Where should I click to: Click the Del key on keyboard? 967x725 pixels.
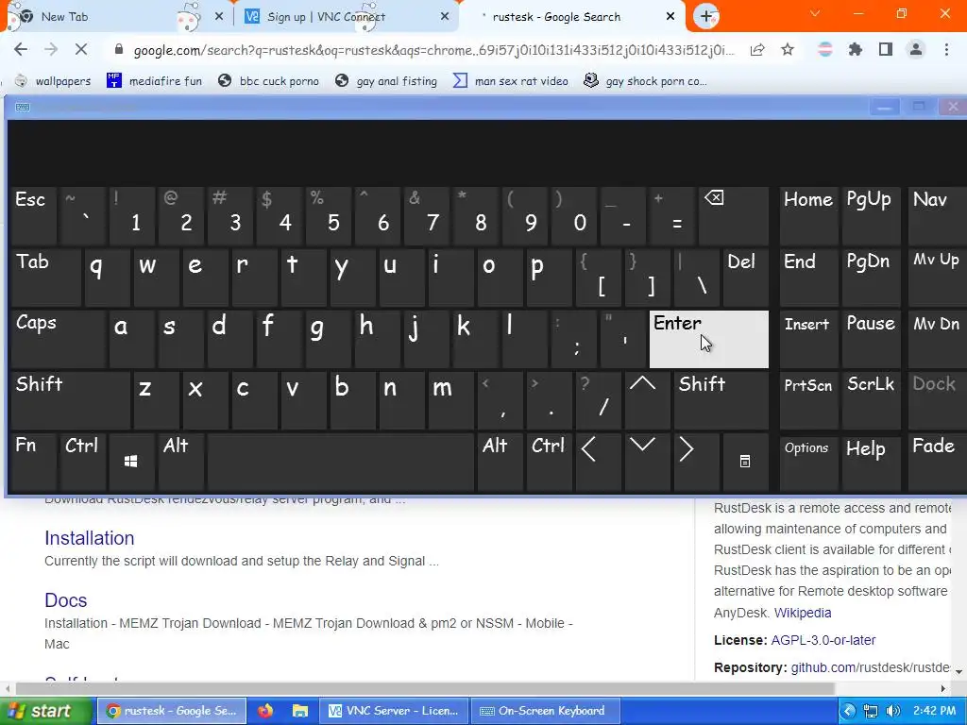tap(746, 278)
